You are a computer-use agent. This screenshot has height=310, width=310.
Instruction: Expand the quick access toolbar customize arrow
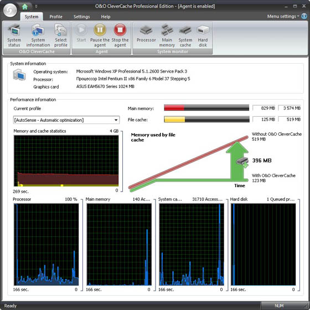[x=36, y=6]
